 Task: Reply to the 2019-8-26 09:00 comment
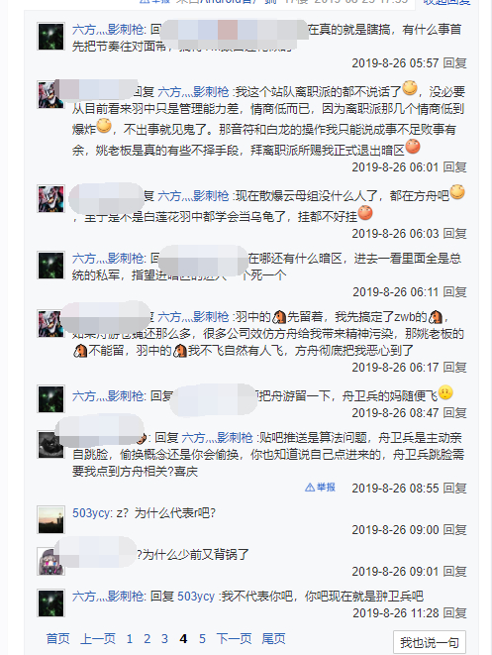click(x=454, y=530)
